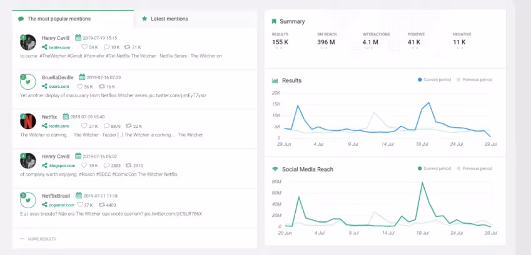Click retweet icon showing 16 K
531x255 pixels.
101,87
